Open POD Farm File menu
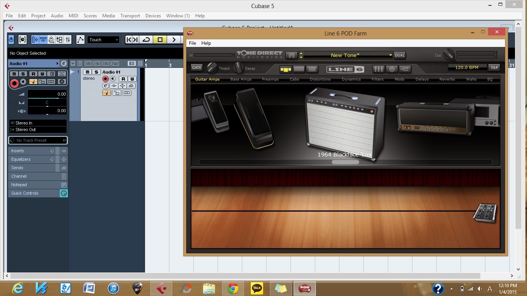This screenshot has width=527, height=296. (192, 43)
